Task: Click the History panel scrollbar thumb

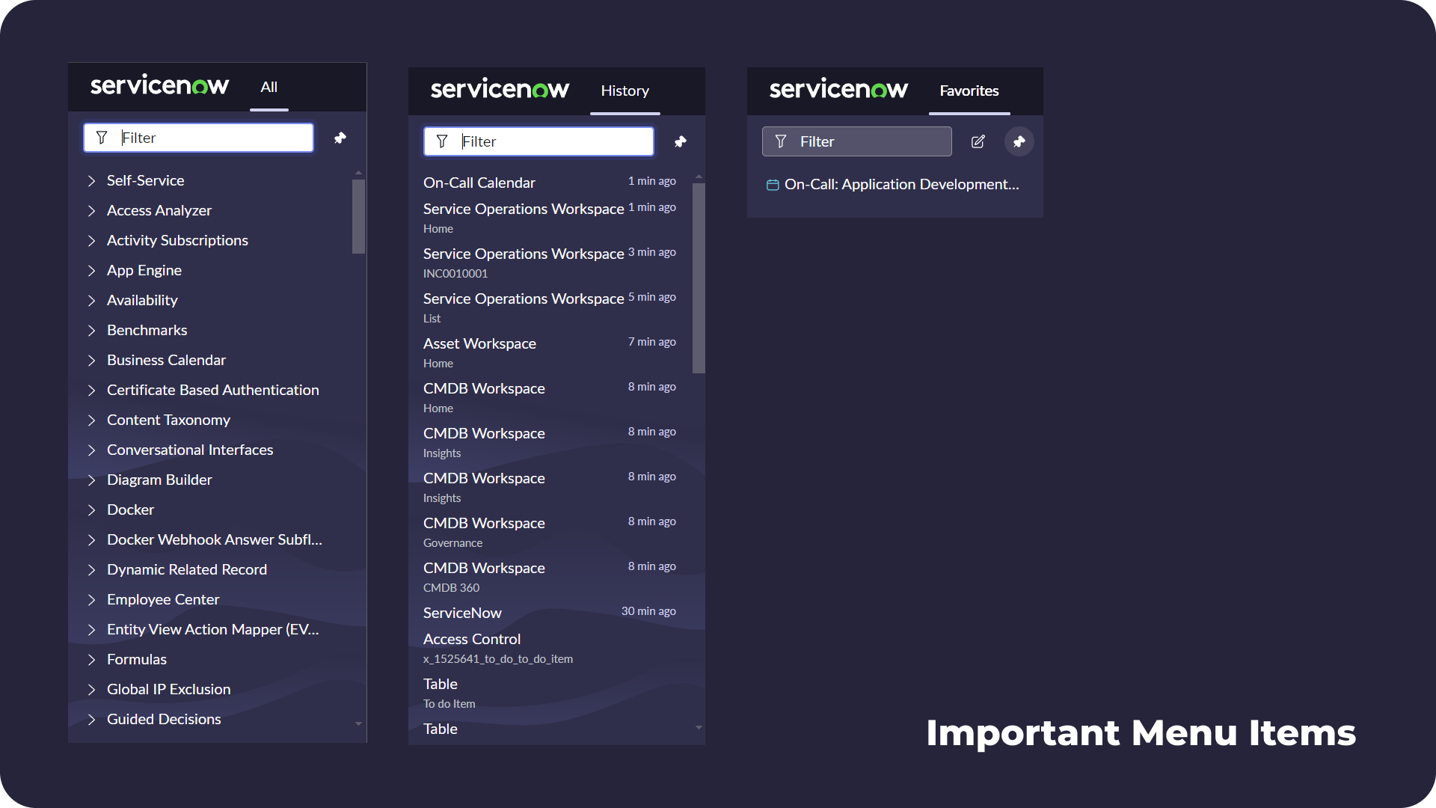Action: pos(699,278)
